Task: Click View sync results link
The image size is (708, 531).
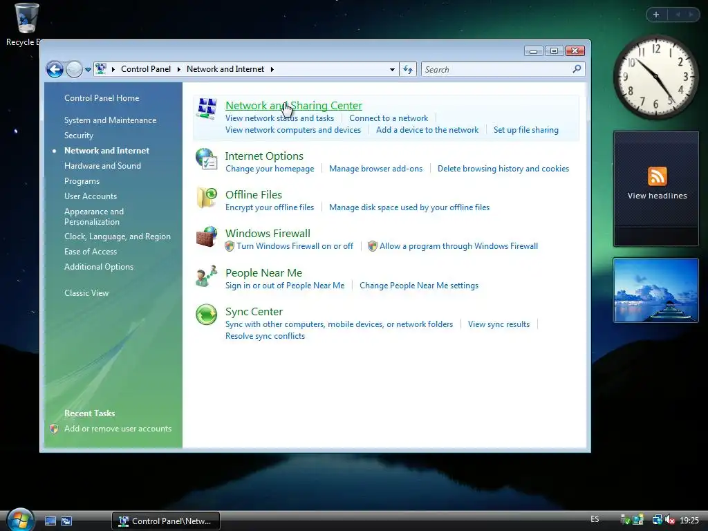Action: tap(499, 325)
